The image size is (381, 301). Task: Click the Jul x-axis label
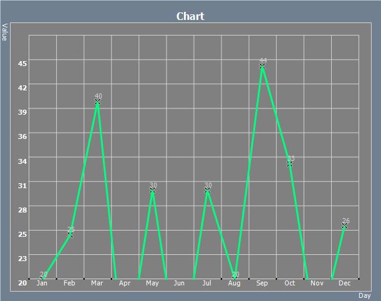point(207,283)
